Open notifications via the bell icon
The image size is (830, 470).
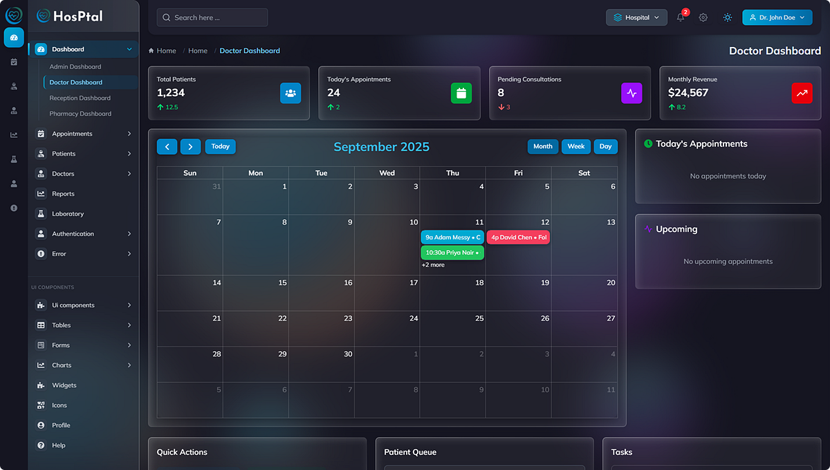[x=681, y=17]
